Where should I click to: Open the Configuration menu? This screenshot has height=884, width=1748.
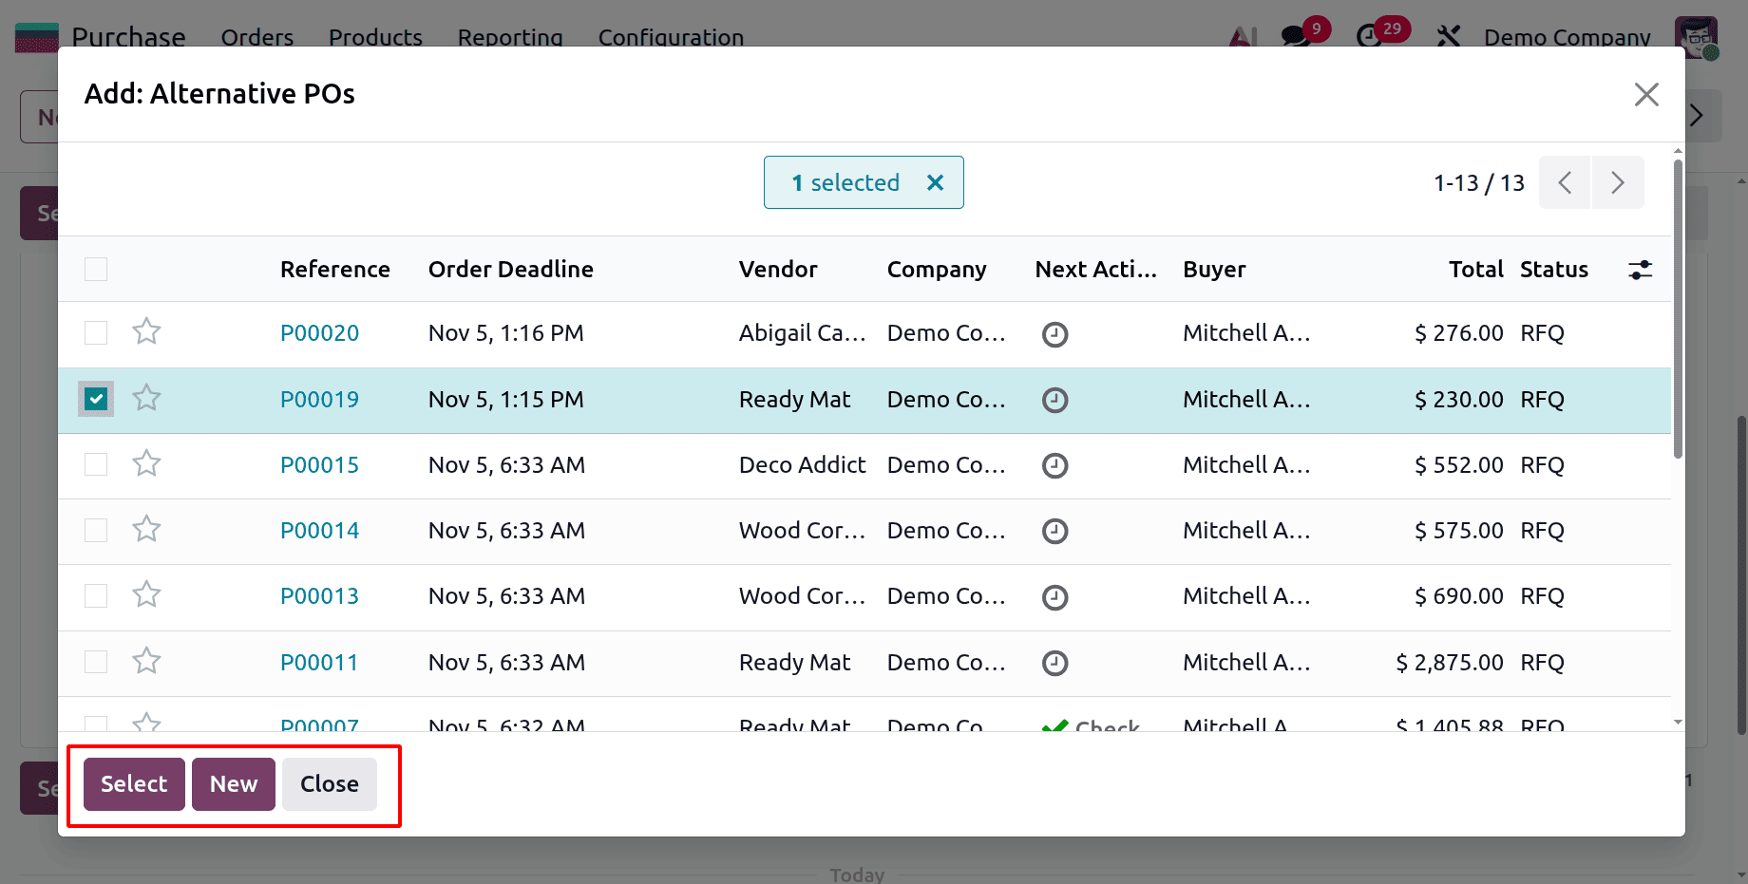tap(670, 38)
